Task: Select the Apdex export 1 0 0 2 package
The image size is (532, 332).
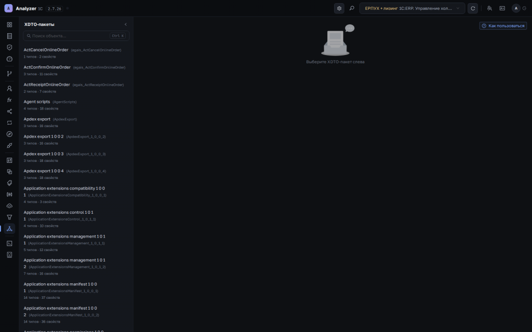Action: coord(76,140)
